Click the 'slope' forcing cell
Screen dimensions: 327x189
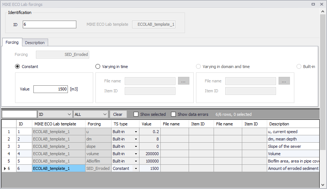(98, 146)
